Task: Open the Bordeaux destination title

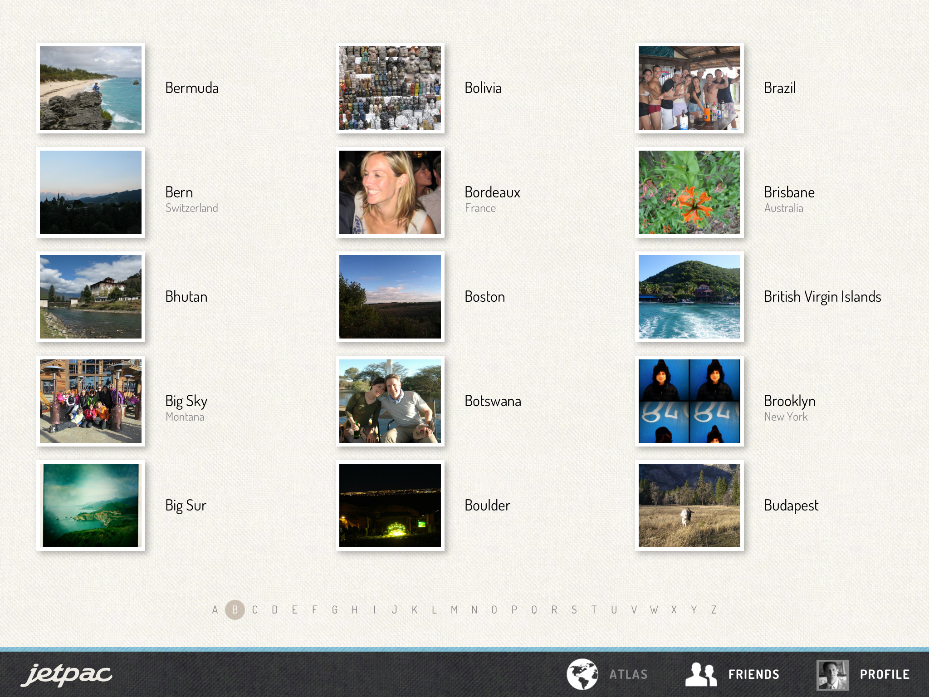Action: coord(492,192)
